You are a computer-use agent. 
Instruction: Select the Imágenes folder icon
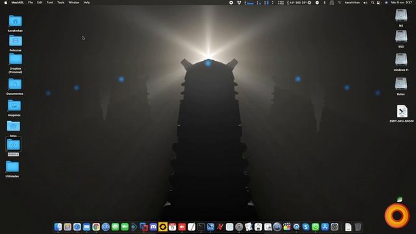point(14,106)
